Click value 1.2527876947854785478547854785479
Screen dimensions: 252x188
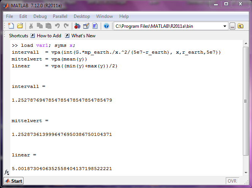(x=62, y=100)
